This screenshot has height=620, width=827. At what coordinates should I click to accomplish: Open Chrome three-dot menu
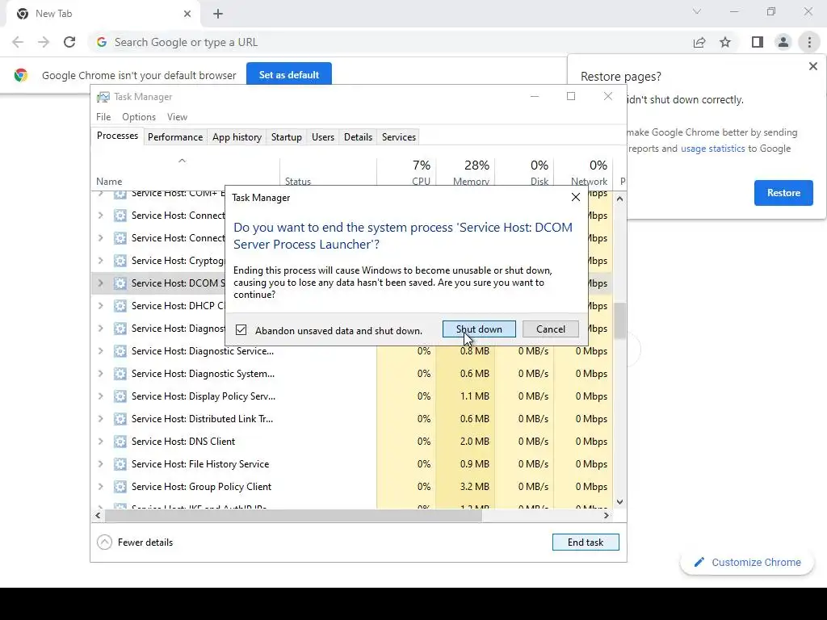tap(809, 42)
